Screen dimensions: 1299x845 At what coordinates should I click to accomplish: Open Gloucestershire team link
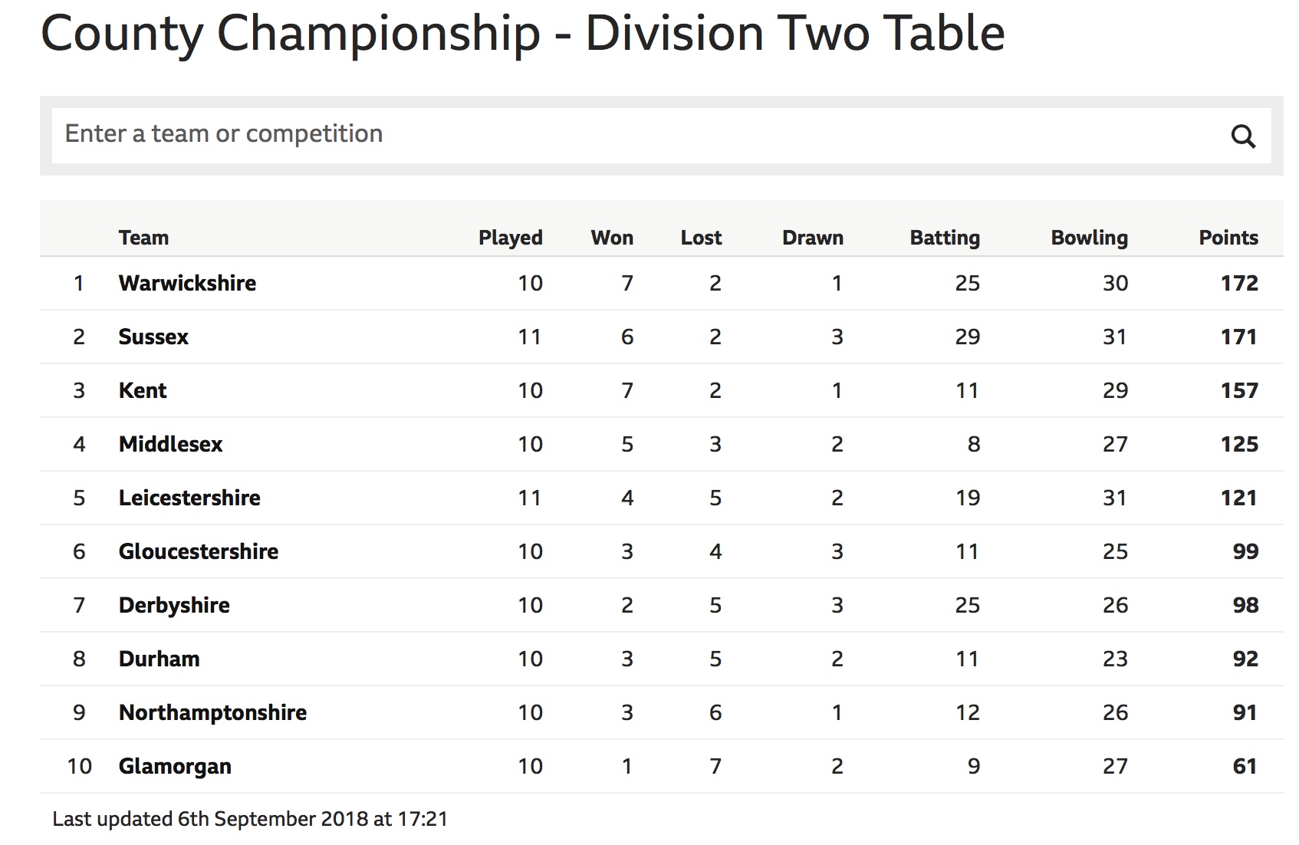(199, 551)
